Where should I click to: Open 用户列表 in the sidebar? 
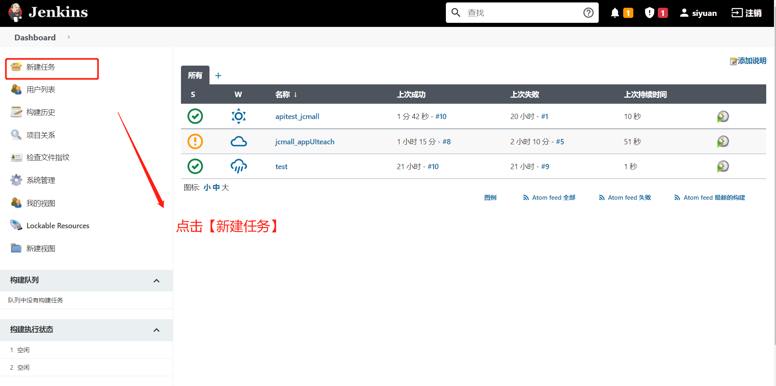(x=41, y=89)
